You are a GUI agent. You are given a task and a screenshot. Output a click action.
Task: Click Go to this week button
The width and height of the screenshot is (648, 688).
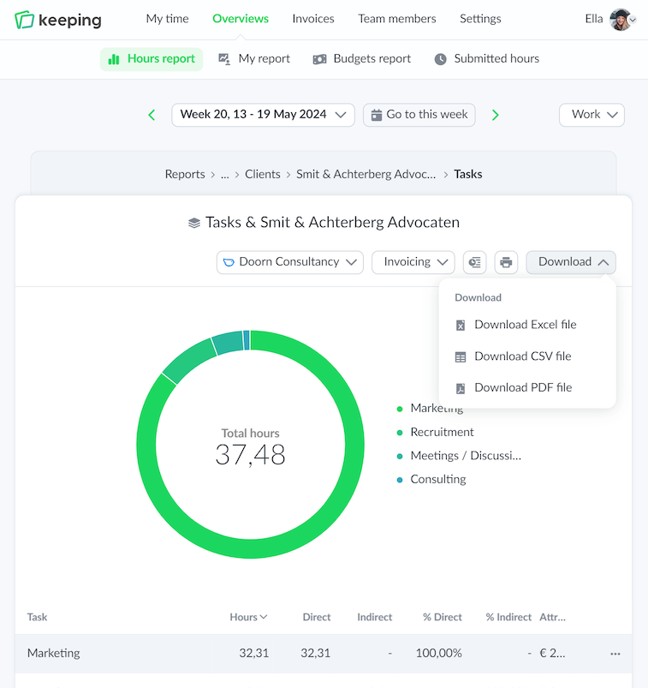click(x=419, y=115)
